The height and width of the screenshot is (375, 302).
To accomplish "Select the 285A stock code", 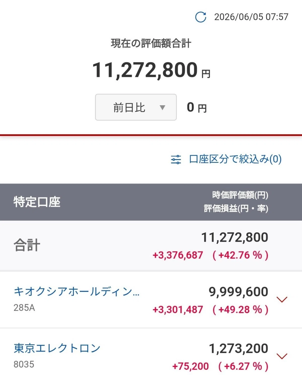I will pos(24,308).
